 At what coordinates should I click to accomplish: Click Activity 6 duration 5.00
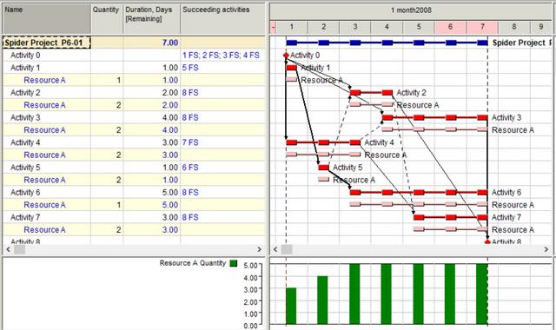coord(170,192)
